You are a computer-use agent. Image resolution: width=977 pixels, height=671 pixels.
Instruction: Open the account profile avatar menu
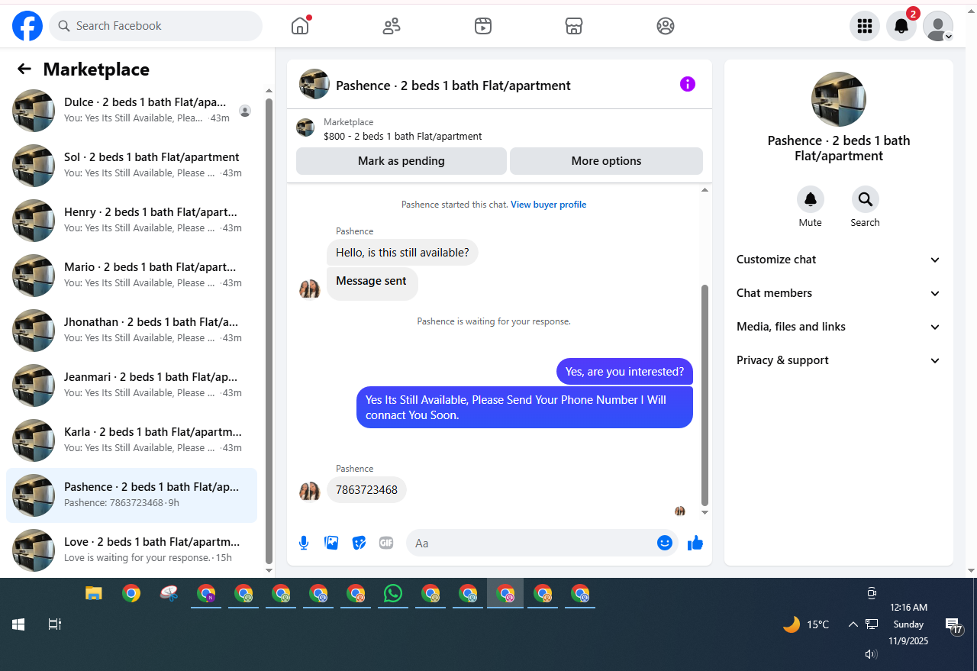[x=938, y=26]
